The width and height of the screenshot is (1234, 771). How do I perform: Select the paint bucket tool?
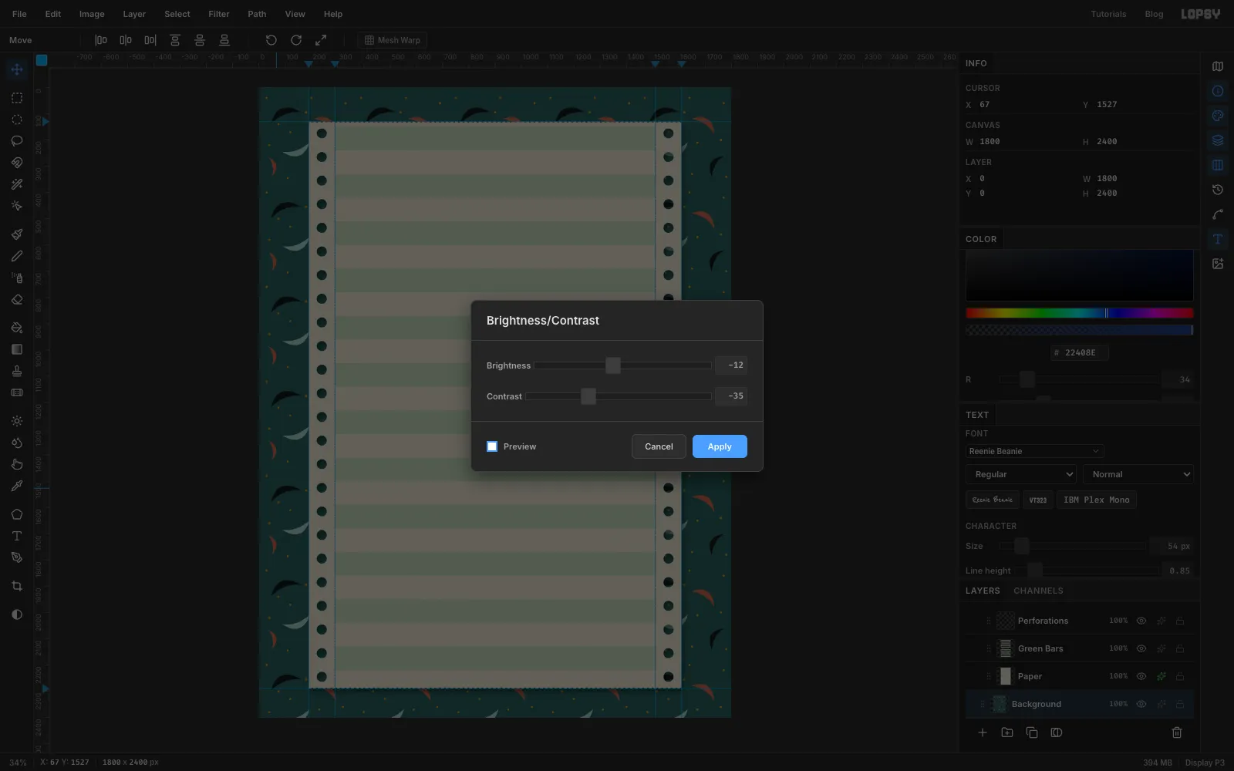click(x=17, y=328)
